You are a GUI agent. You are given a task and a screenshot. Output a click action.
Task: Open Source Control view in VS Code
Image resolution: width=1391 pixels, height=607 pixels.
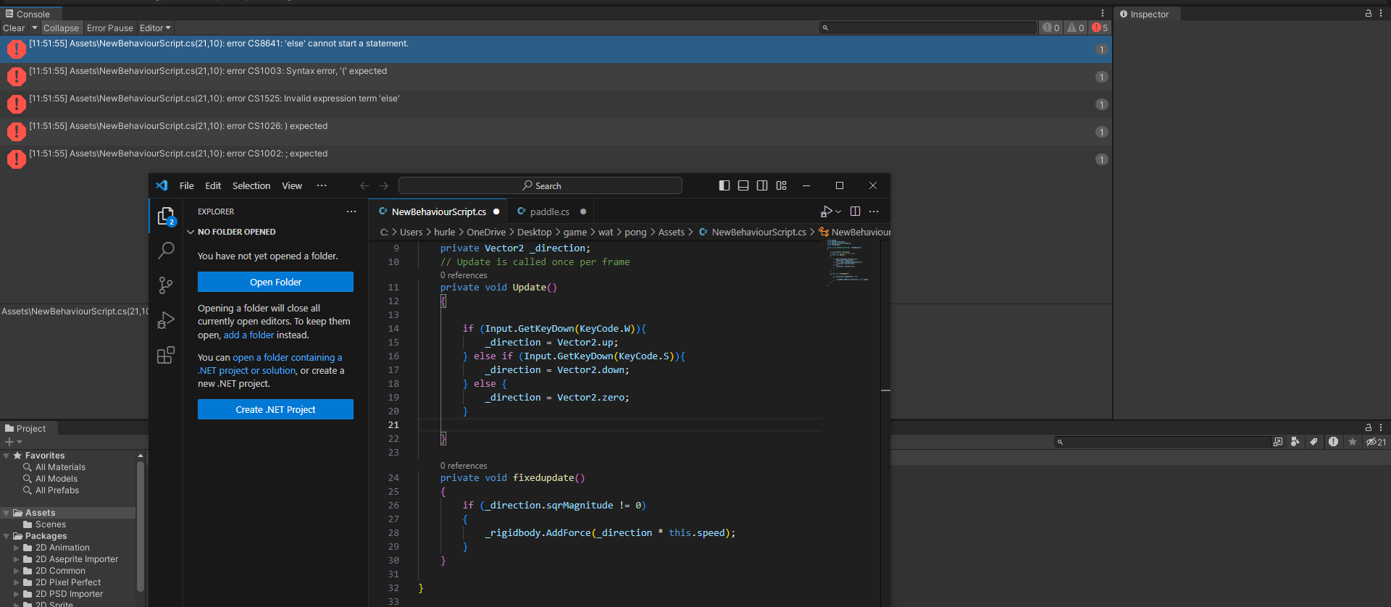pos(166,285)
